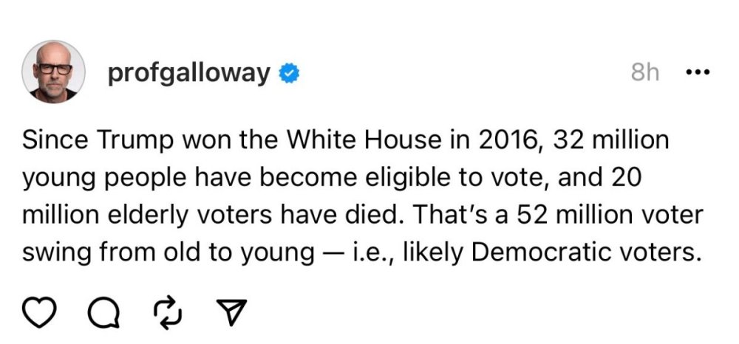Like the profgalloway post with the heart

coord(44,314)
